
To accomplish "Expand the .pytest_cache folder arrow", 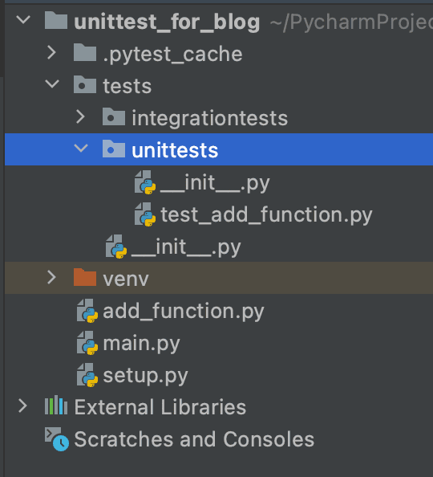I will [x=51, y=52].
